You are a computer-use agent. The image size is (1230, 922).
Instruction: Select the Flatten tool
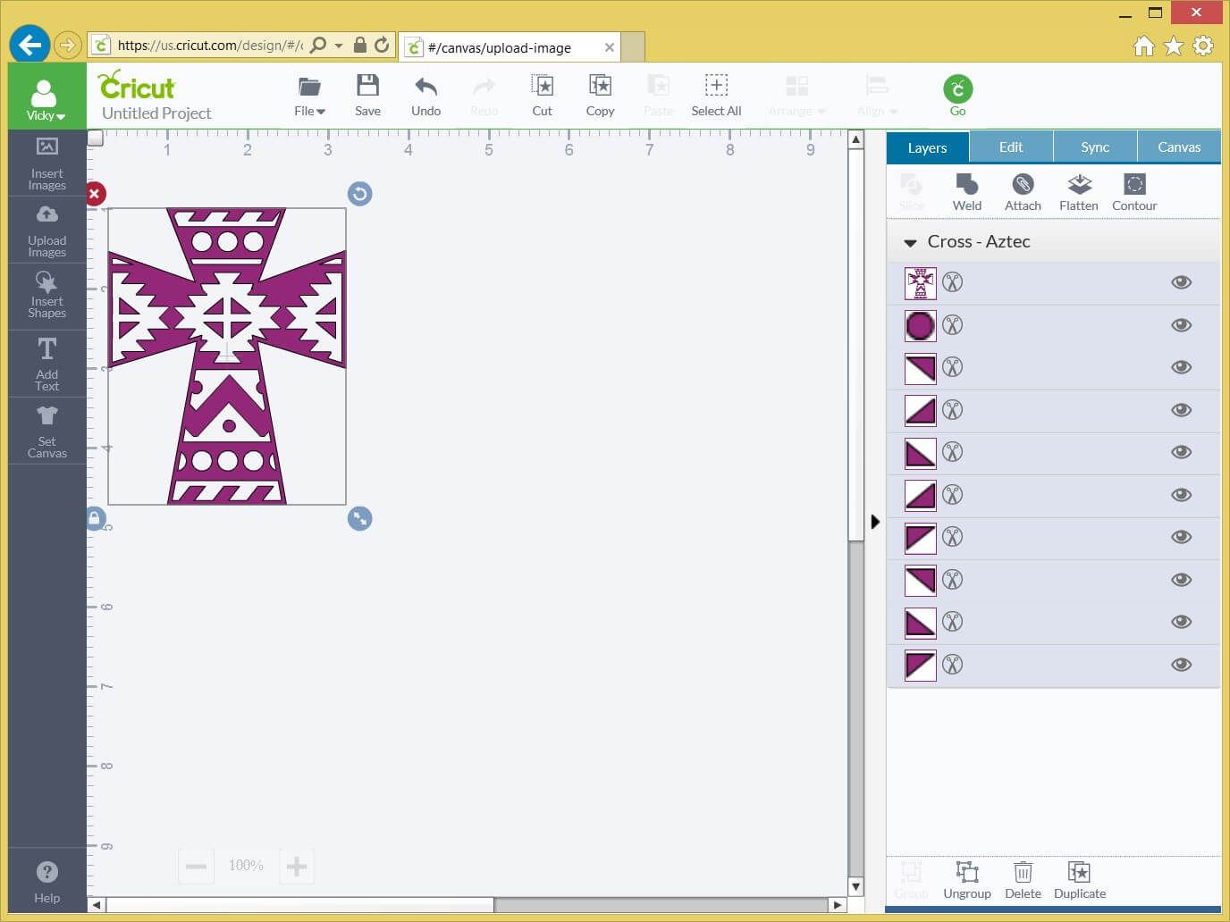pos(1079,185)
